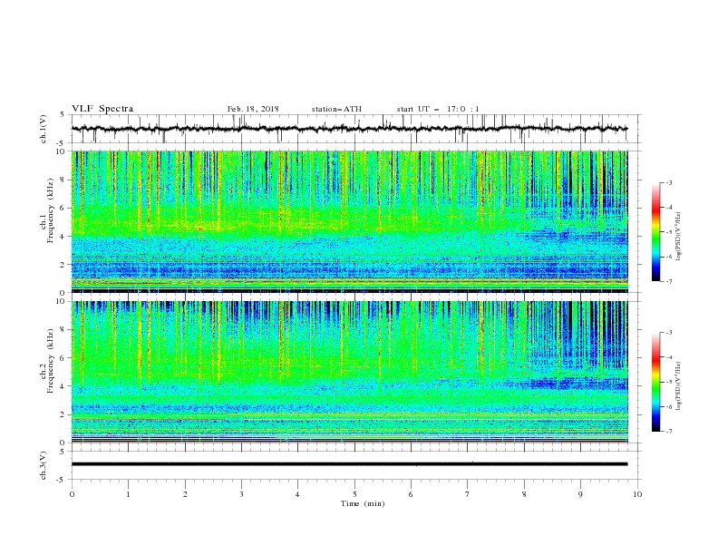Click the time axis tick label "1"
This screenshot has height=555, width=718.
click(x=128, y=494)
